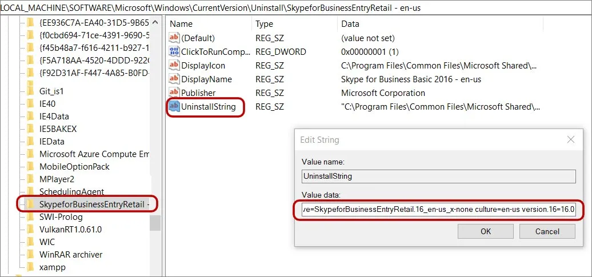Screen dimensions: 592x277
Task: Select the {F5A718AA-4520-4DDD key
Action: coord(94,60)
